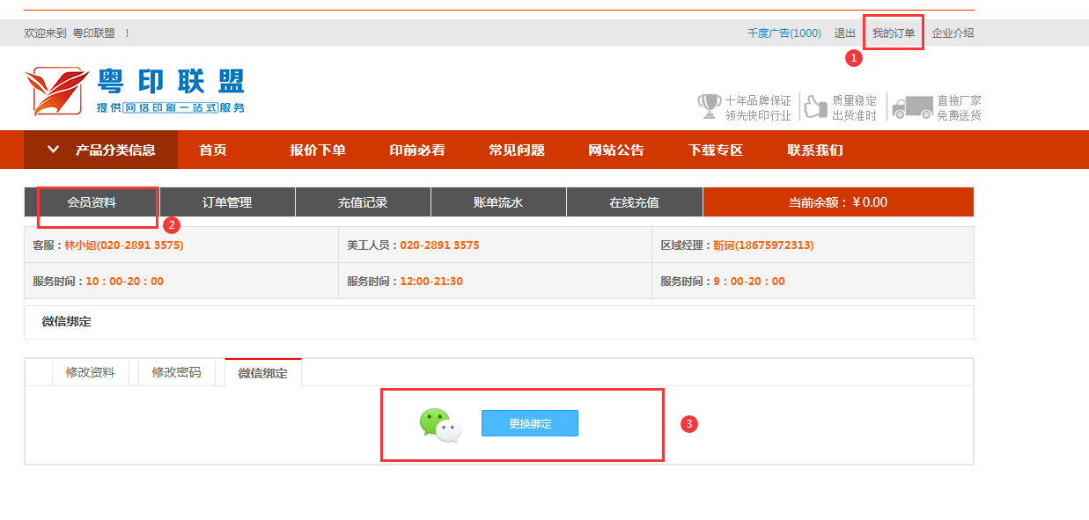The width and height of the screenshot is (1089, 520).
Task: Click the thumbs-up quality icon
Action: [x=816, y=106]
